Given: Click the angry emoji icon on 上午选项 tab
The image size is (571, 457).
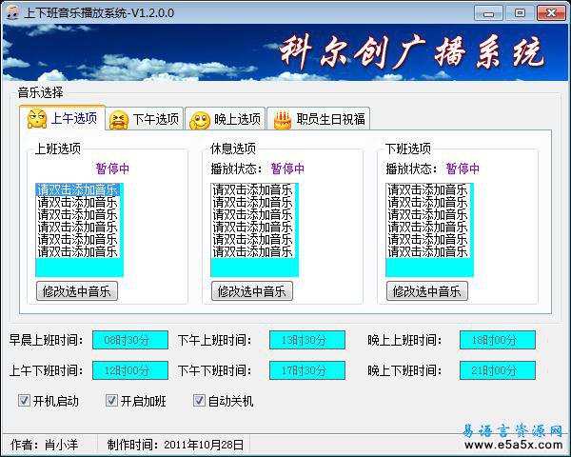Looking at the screenshot, I should tap(37, 119).
